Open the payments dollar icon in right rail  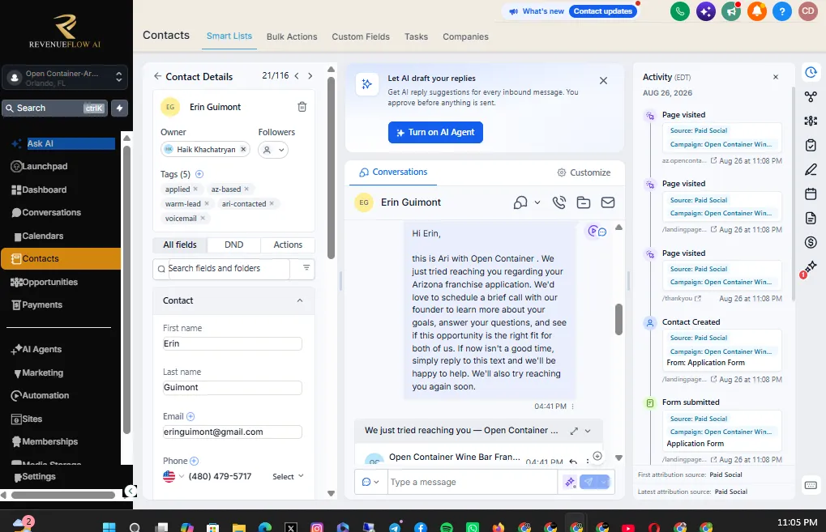811,242
